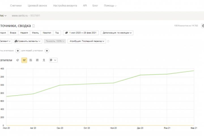Open the Детализация по месяцам dropdown
The image size is (204, 136).
[117, 33]
